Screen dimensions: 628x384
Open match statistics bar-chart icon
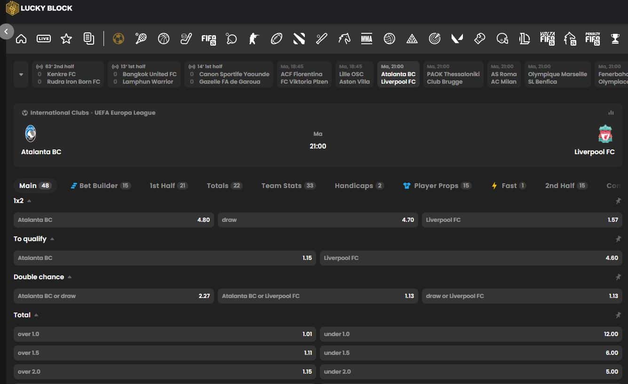pyautogui.click(x=611, y=113)
